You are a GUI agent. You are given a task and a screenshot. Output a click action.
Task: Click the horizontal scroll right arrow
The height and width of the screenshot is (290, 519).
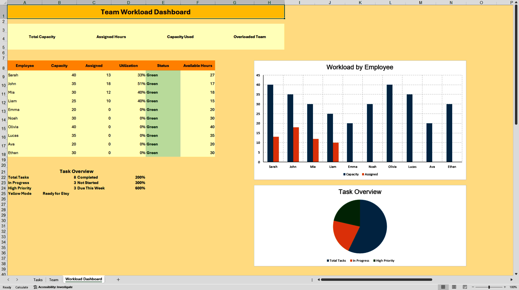pyautogui.click(x=511, y=279)
